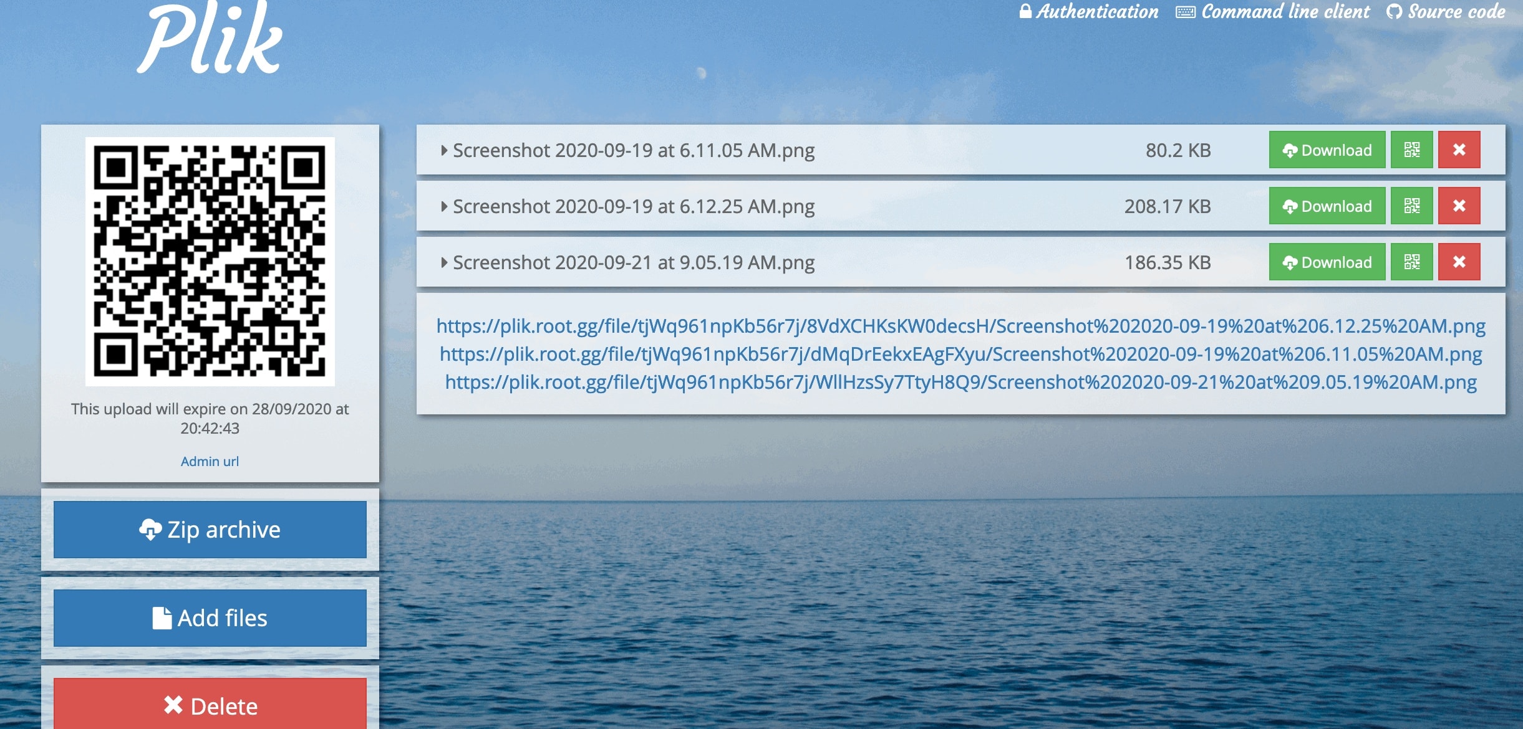Select the 186.35 KB file size text
Viewport: 1523px width, 729px height.
point(1168,262)
